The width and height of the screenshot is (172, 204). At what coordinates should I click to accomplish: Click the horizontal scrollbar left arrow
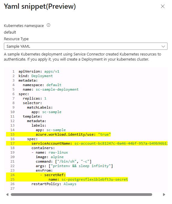point(8,194)
